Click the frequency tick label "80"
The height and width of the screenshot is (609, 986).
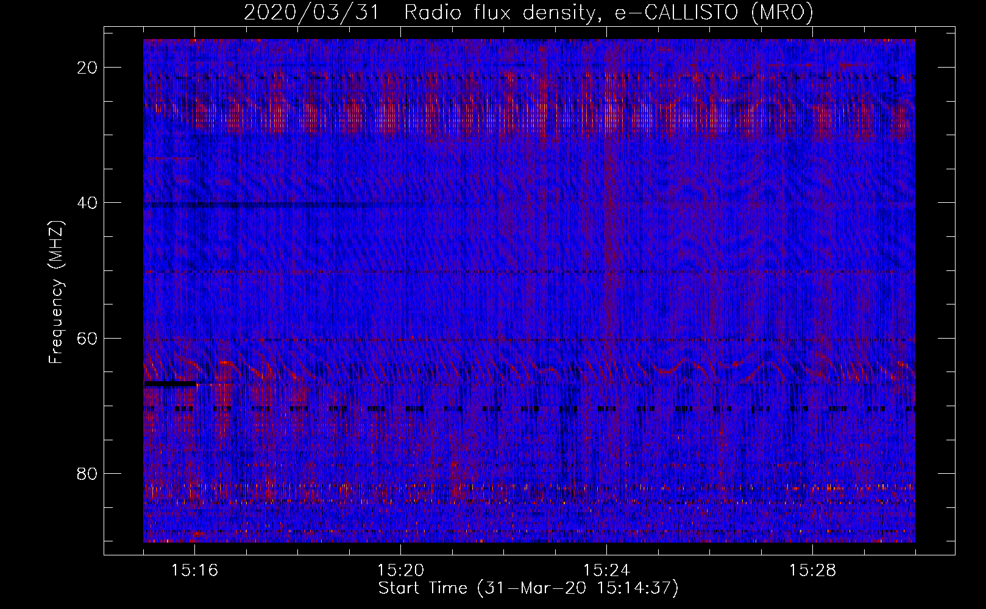87,473
